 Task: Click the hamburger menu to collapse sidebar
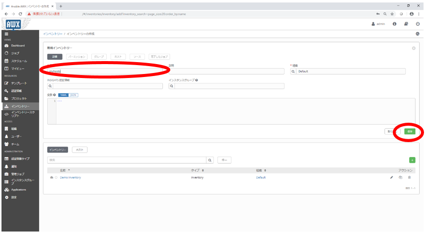[x=6, y=33]
